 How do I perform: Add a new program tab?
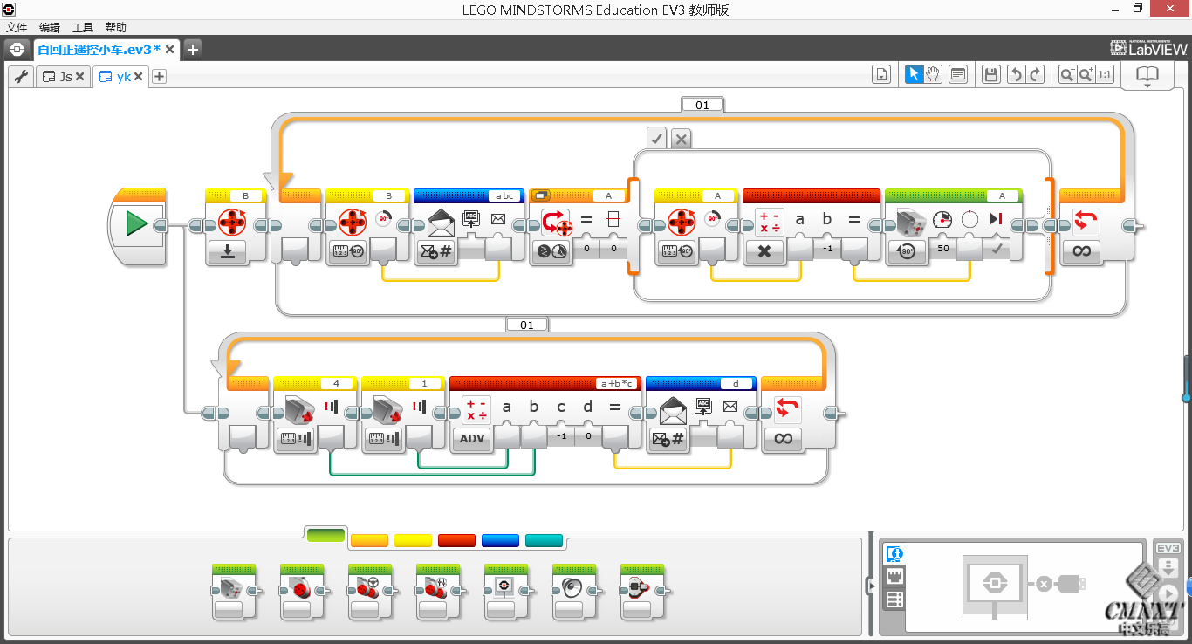tap(159, 77)
